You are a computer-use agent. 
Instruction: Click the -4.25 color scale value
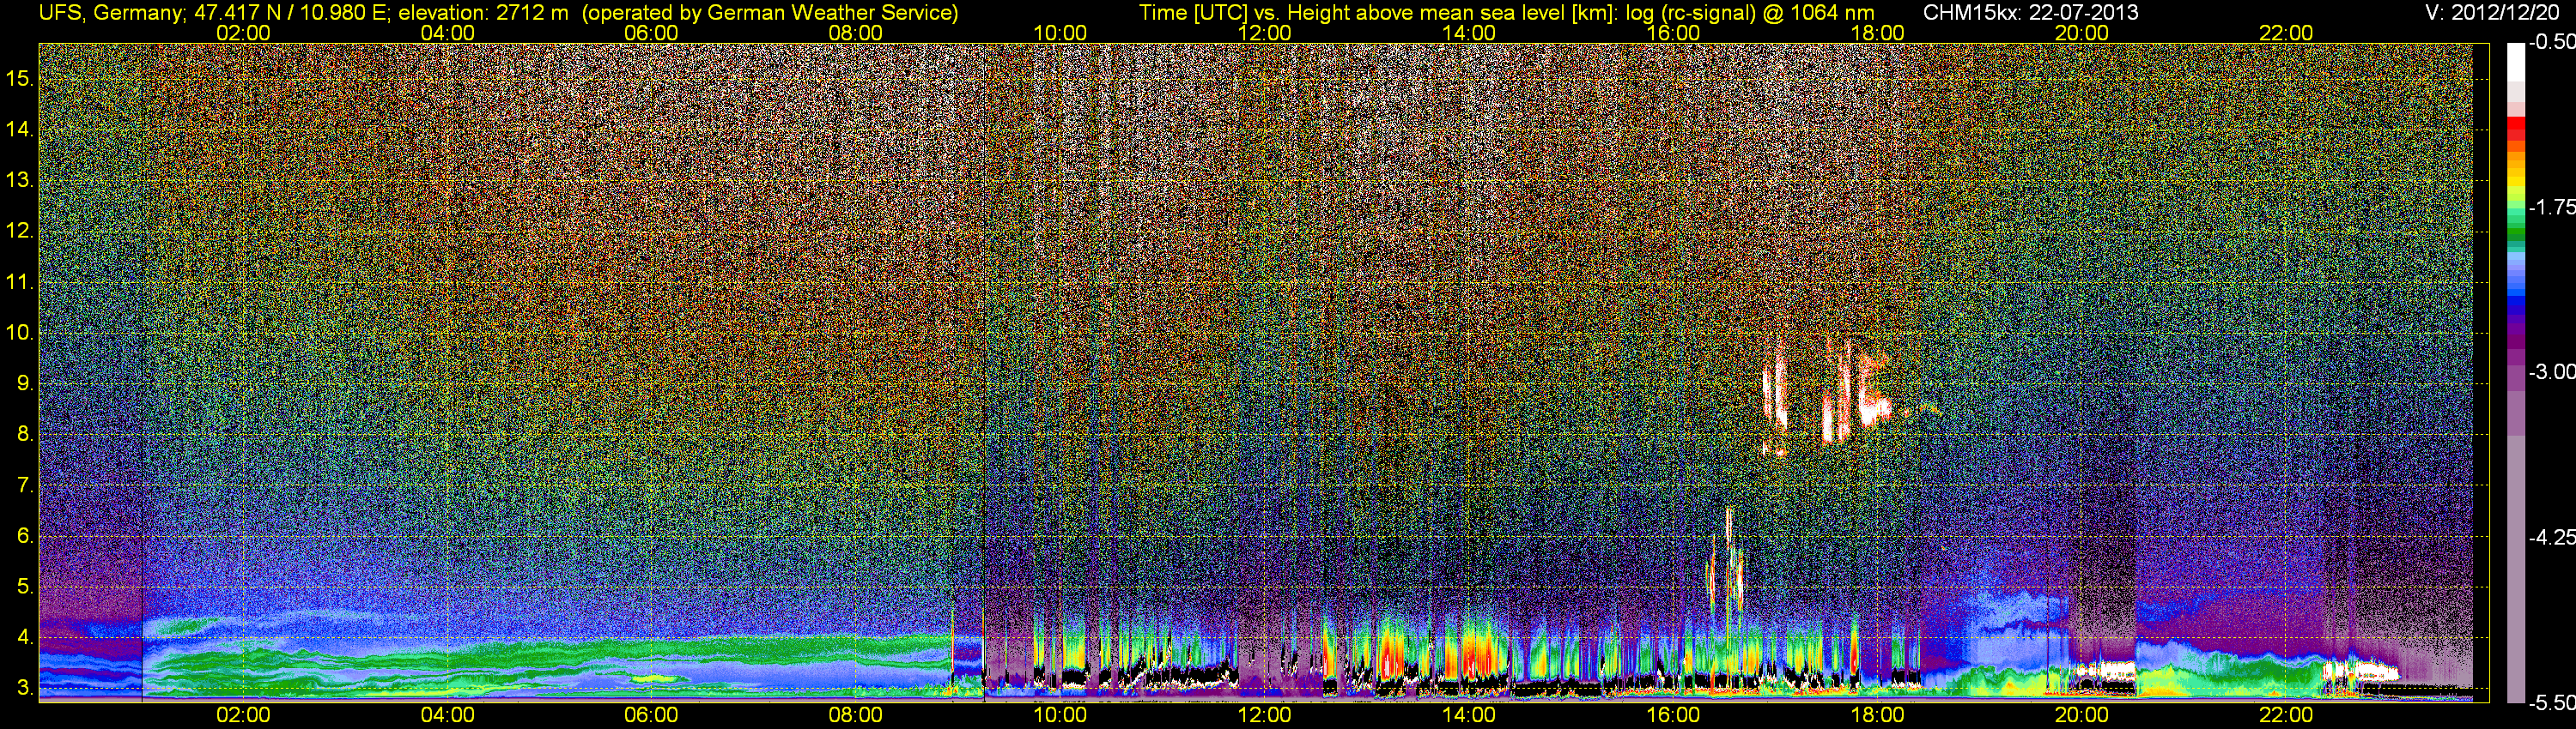[2551, 537]
